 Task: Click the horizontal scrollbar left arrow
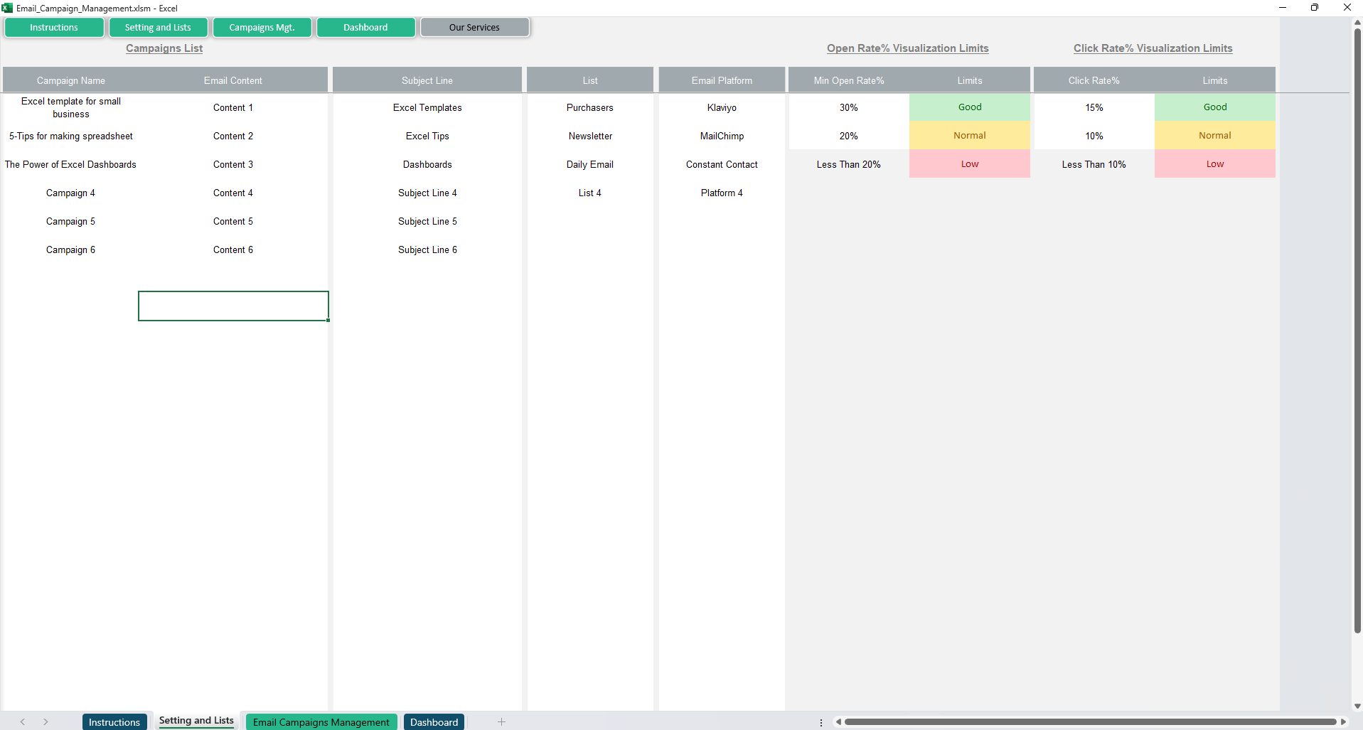pyautogui.click(x=838, y=721)
